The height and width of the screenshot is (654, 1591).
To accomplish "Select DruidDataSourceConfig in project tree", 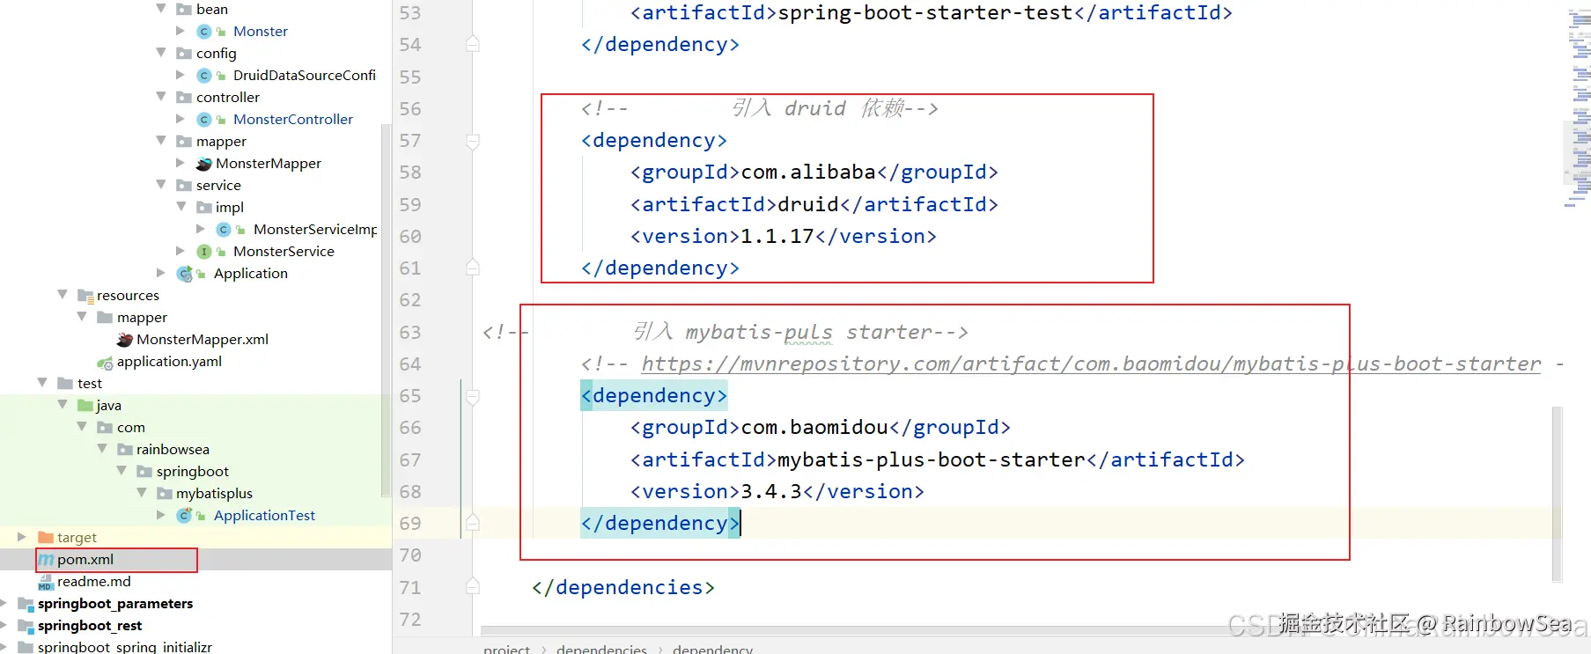I will [x=304, y=75].
